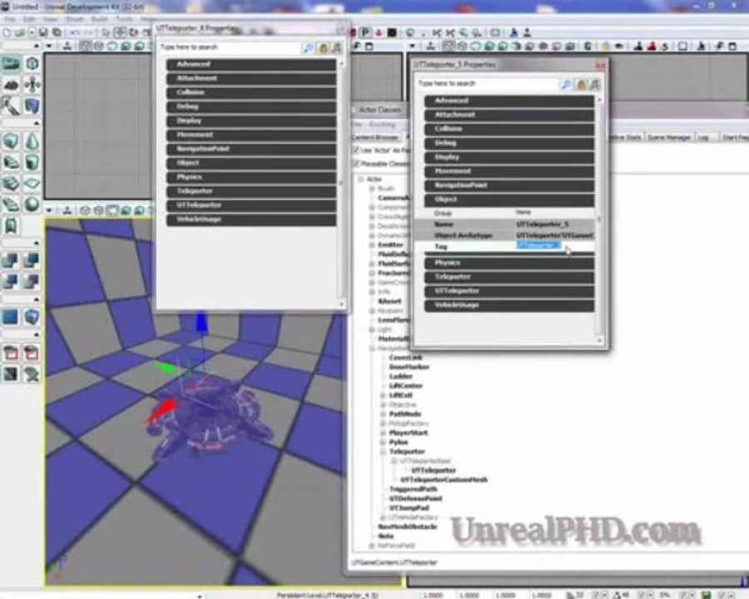
Task: Select UTTeleporterCustomMesh in the actor tree
Action: click(444, 479)
